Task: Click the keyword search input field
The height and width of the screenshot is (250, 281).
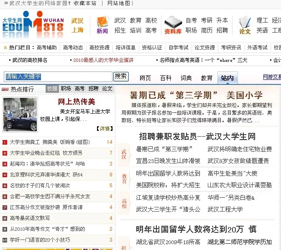Action: pos(58,77)
